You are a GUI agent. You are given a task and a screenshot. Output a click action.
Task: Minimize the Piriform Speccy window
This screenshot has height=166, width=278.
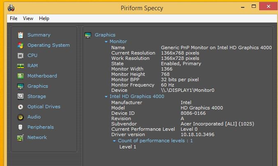click(243, 7)
